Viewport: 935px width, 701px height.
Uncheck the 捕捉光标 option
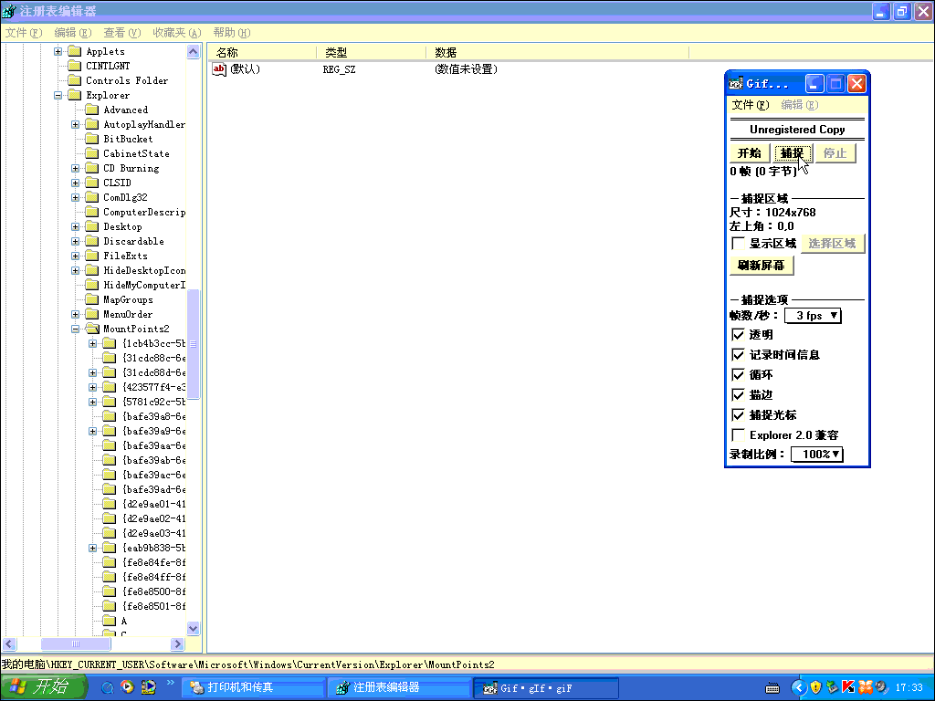point(739,415)
